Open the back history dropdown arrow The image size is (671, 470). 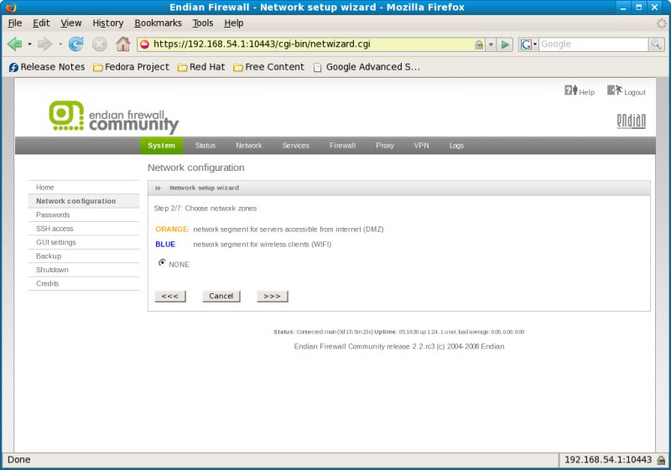tap(29, 44)
